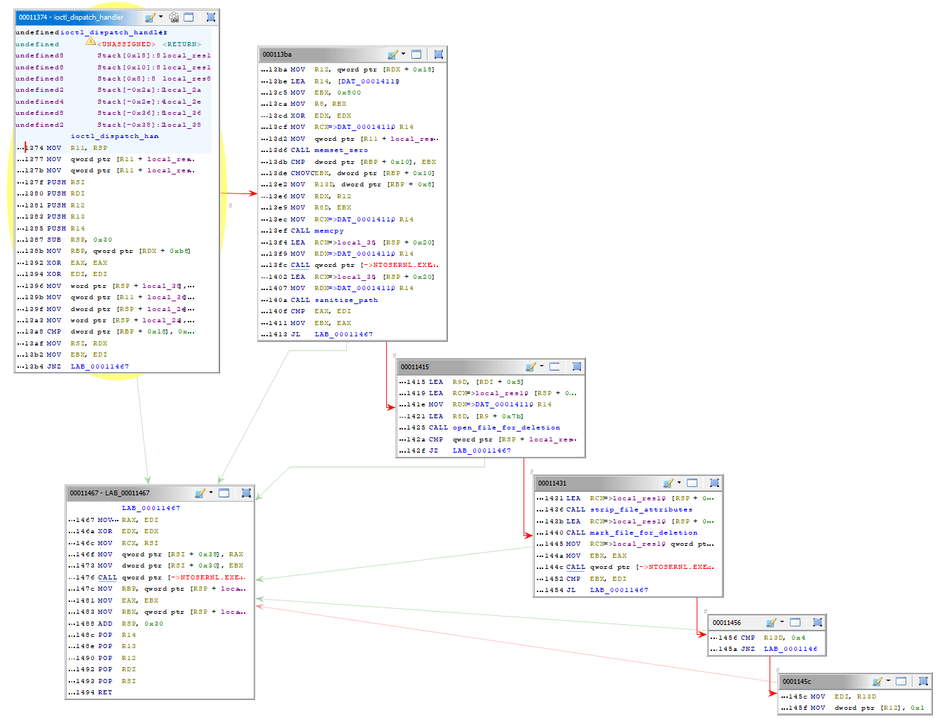
Task: Click group vertices icon on block 00011431
Action: tap(714, 483)
